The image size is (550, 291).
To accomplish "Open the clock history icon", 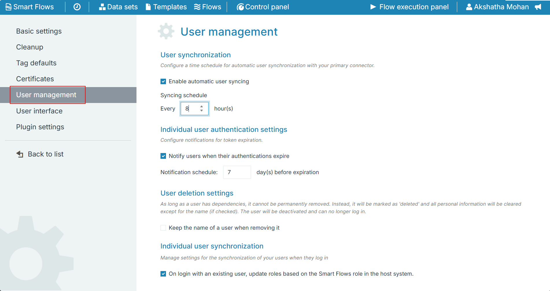I will 77,7.
